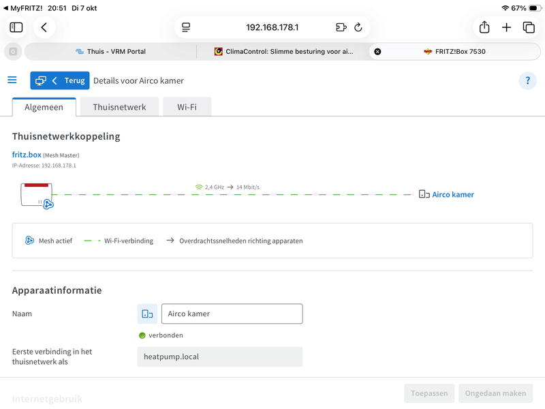Click the blue help question mark icon
Screen dimensions: 545x409
[x=527, y=80]
